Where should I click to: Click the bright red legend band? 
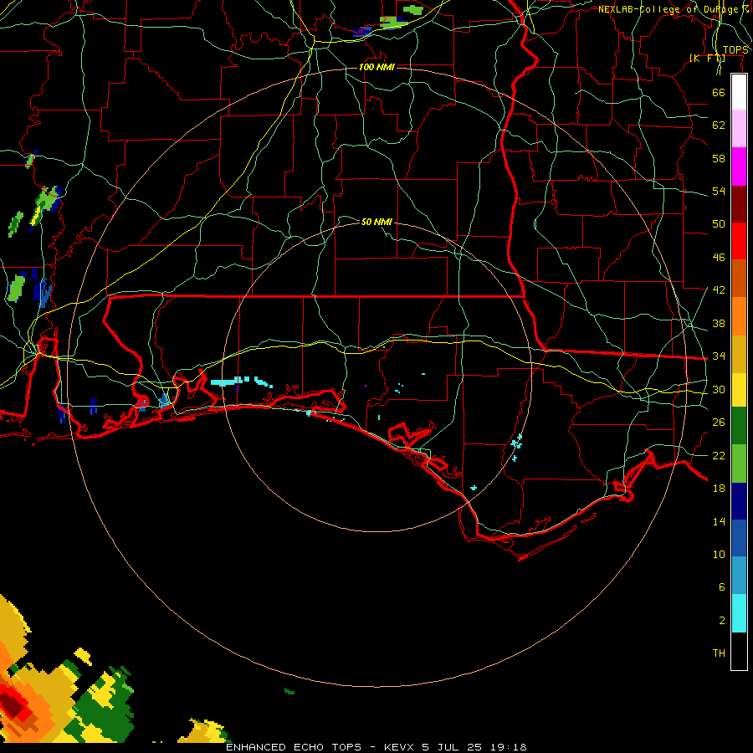coord(739,241)
